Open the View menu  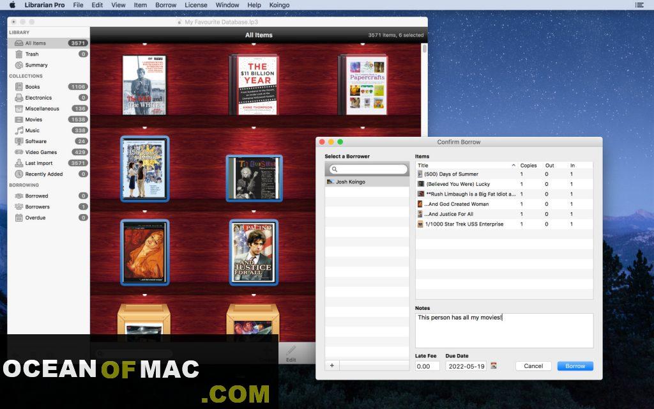pyautogui.click(x=118, y=5)
